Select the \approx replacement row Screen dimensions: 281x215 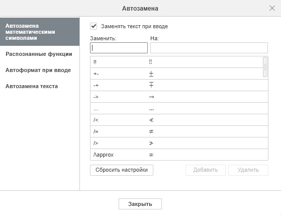pyautogui.click(x=179, y=155)
